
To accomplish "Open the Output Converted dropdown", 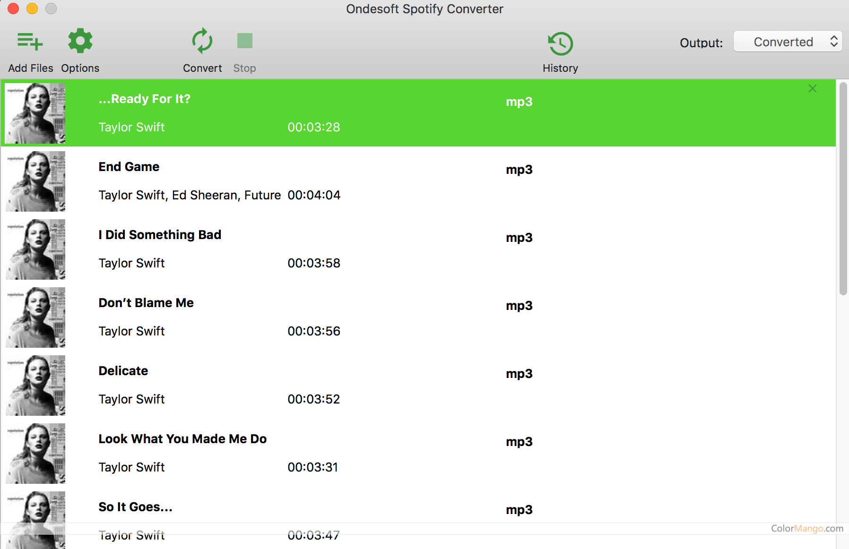I will (788, 42).
